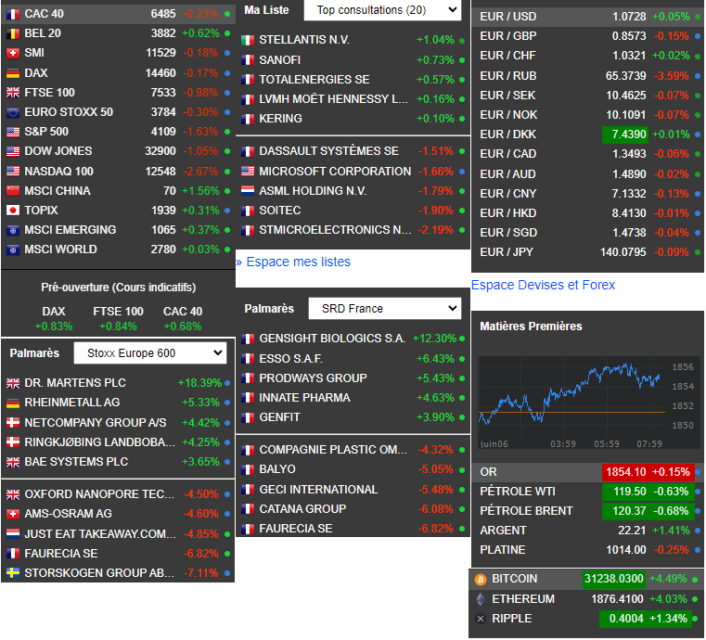This screenshot has height=640, width=706.
Task: Click the German flag beside DAX index
Action: coord(13,73)
